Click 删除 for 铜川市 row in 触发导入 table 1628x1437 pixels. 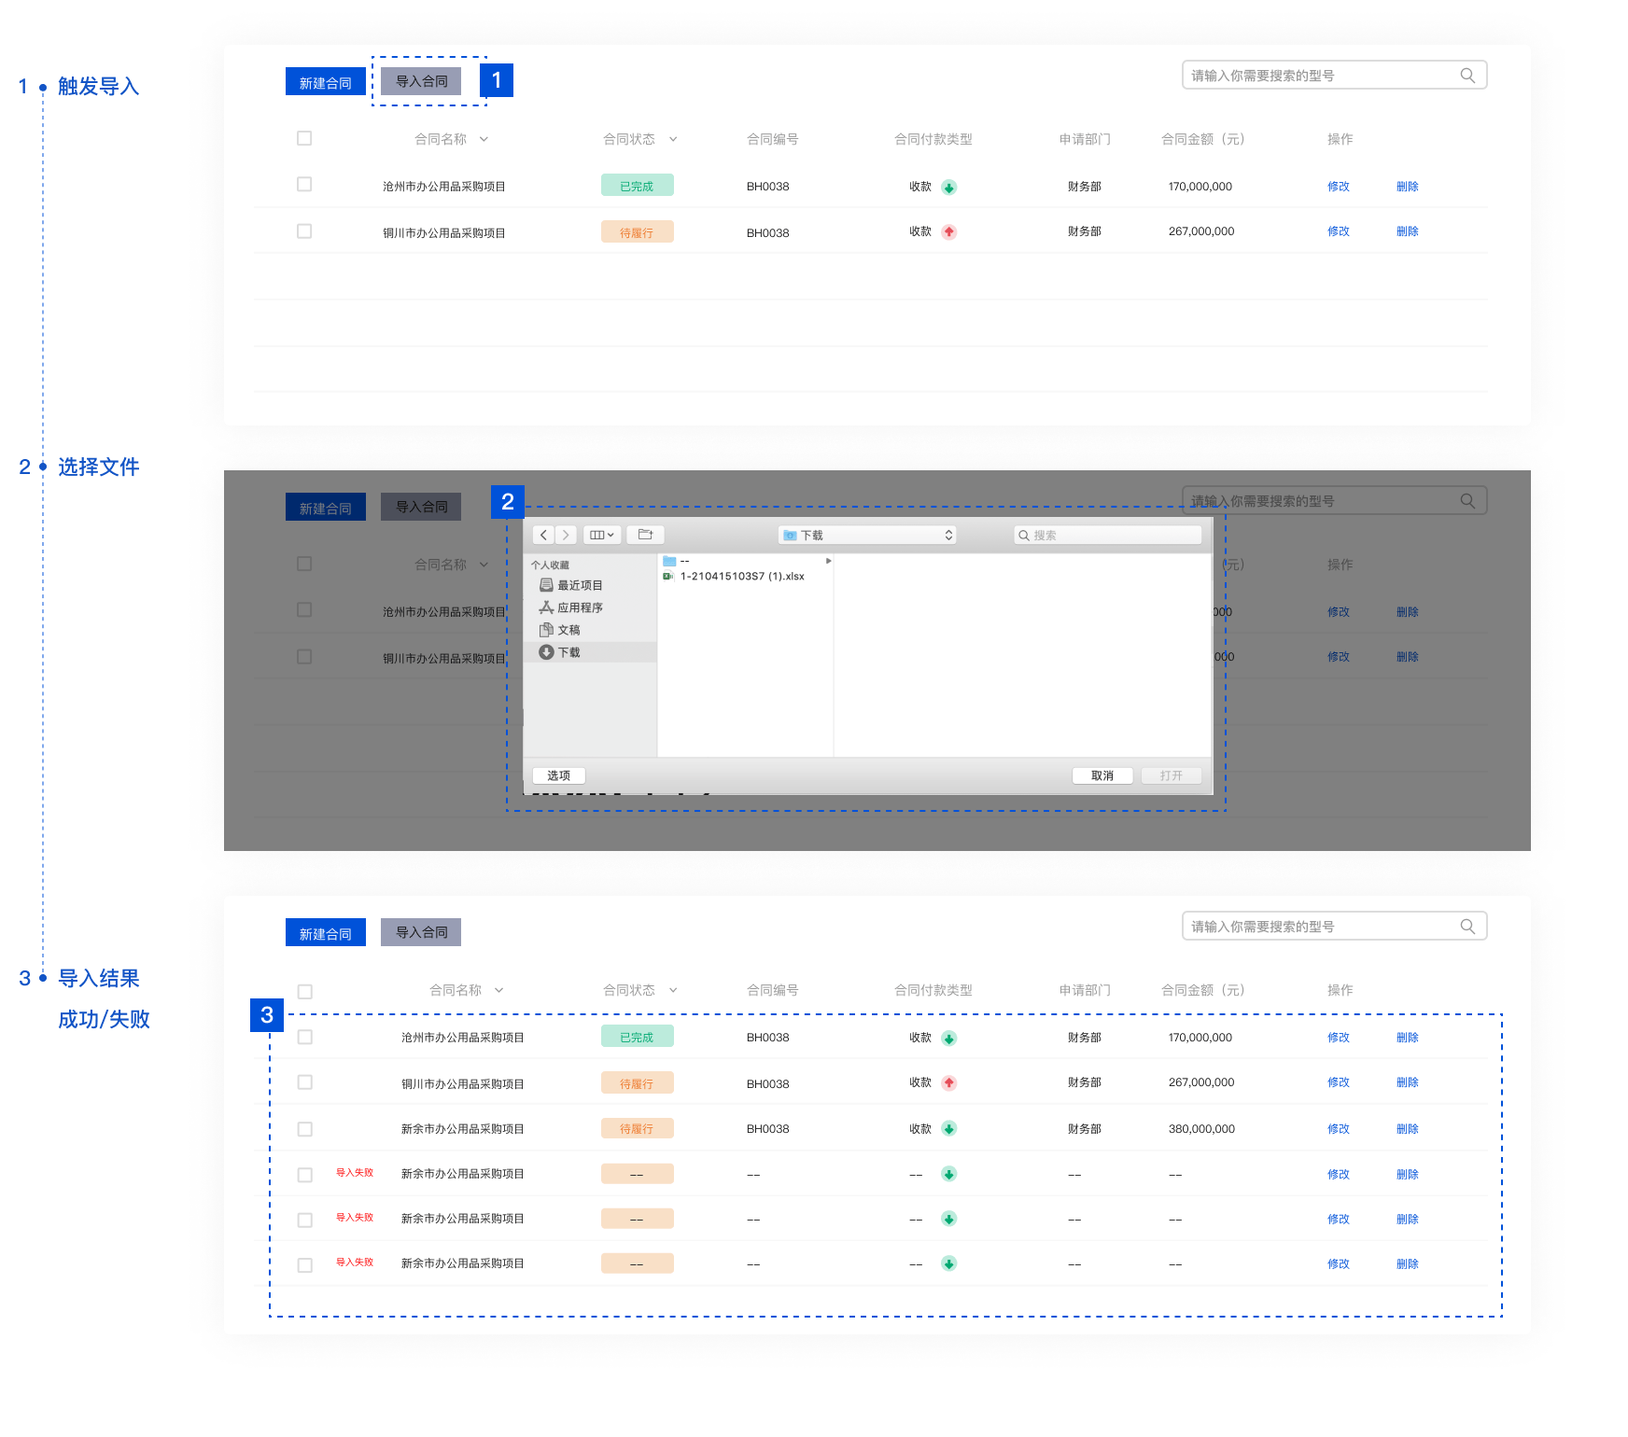click(x=1408, y=231)
